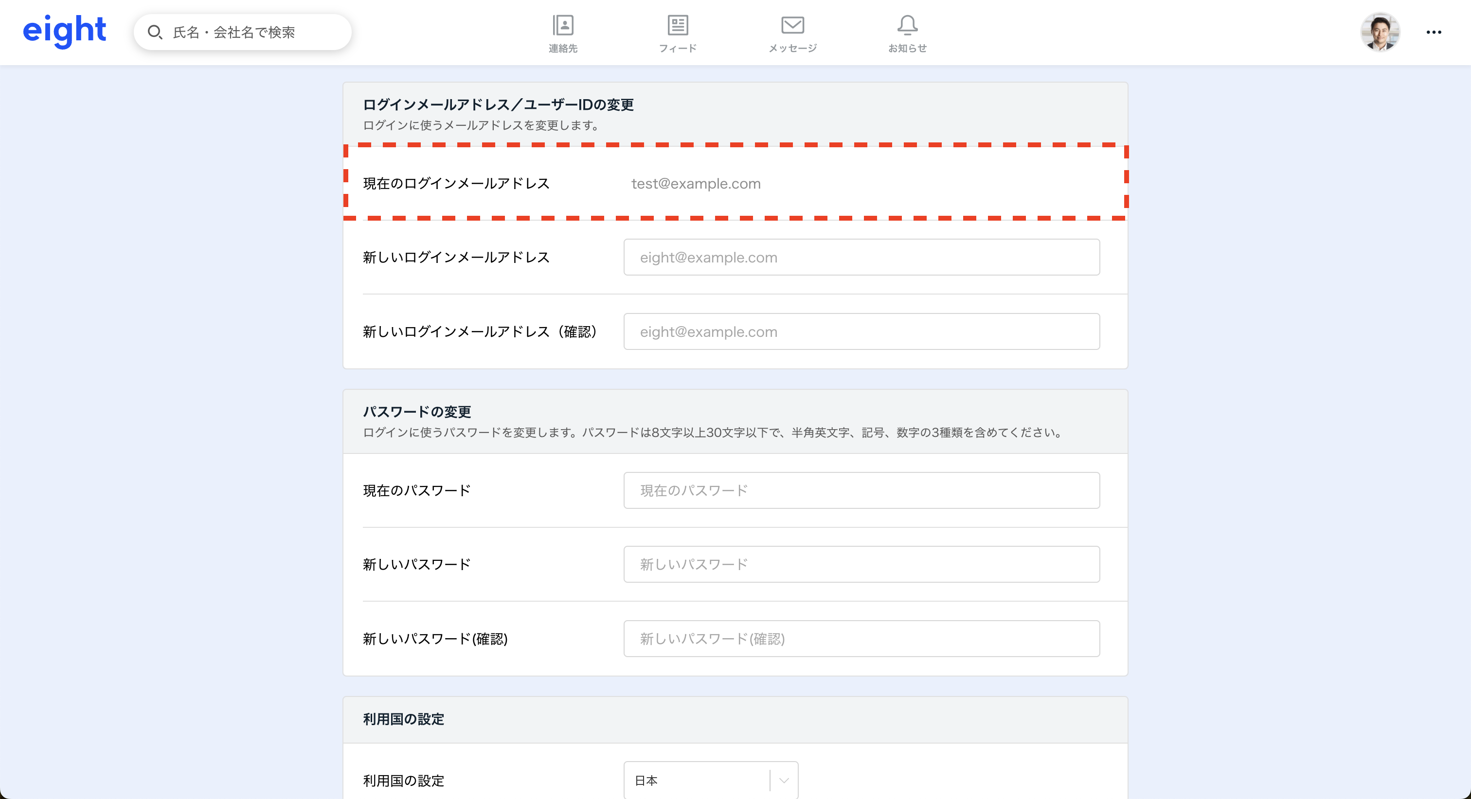Click the chevron arrow on country selector
The width and height of the screenshot is (1471, 799).
[x=784, y=780]
